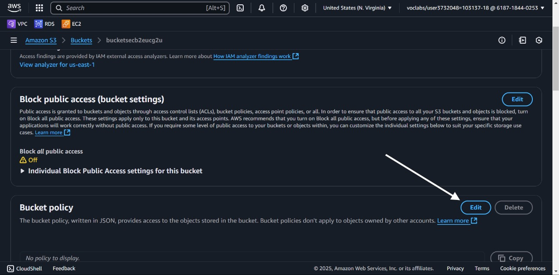
Task: Open the notifications bell
Action: coord(262,8)
